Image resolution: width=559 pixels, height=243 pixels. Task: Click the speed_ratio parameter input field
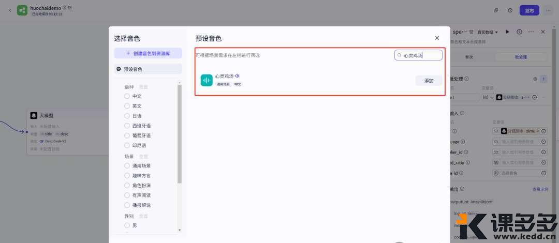521,162
